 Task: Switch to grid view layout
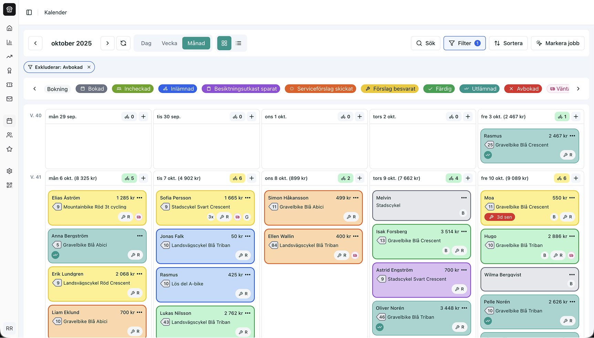pyautogui.click(x=224, y=43)
